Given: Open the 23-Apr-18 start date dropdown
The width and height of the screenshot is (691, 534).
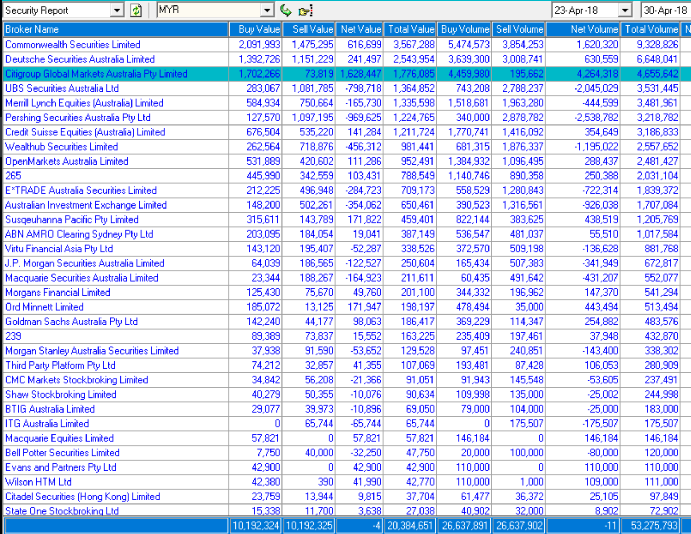Looking at the screenshot, I should click(x=625, y=11).
